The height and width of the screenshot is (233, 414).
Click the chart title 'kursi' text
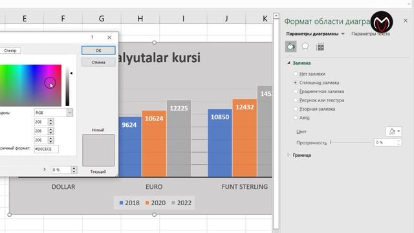tap(186, 58)
